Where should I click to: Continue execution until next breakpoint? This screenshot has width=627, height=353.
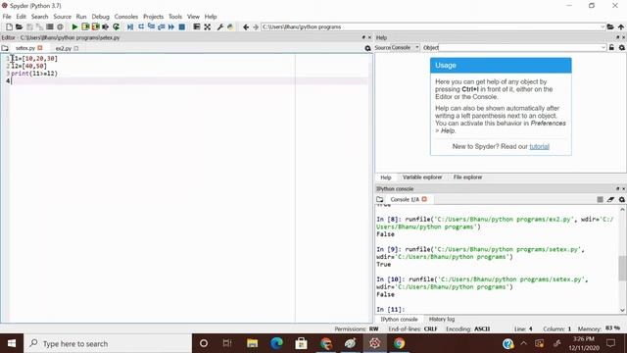pos(171,26)
